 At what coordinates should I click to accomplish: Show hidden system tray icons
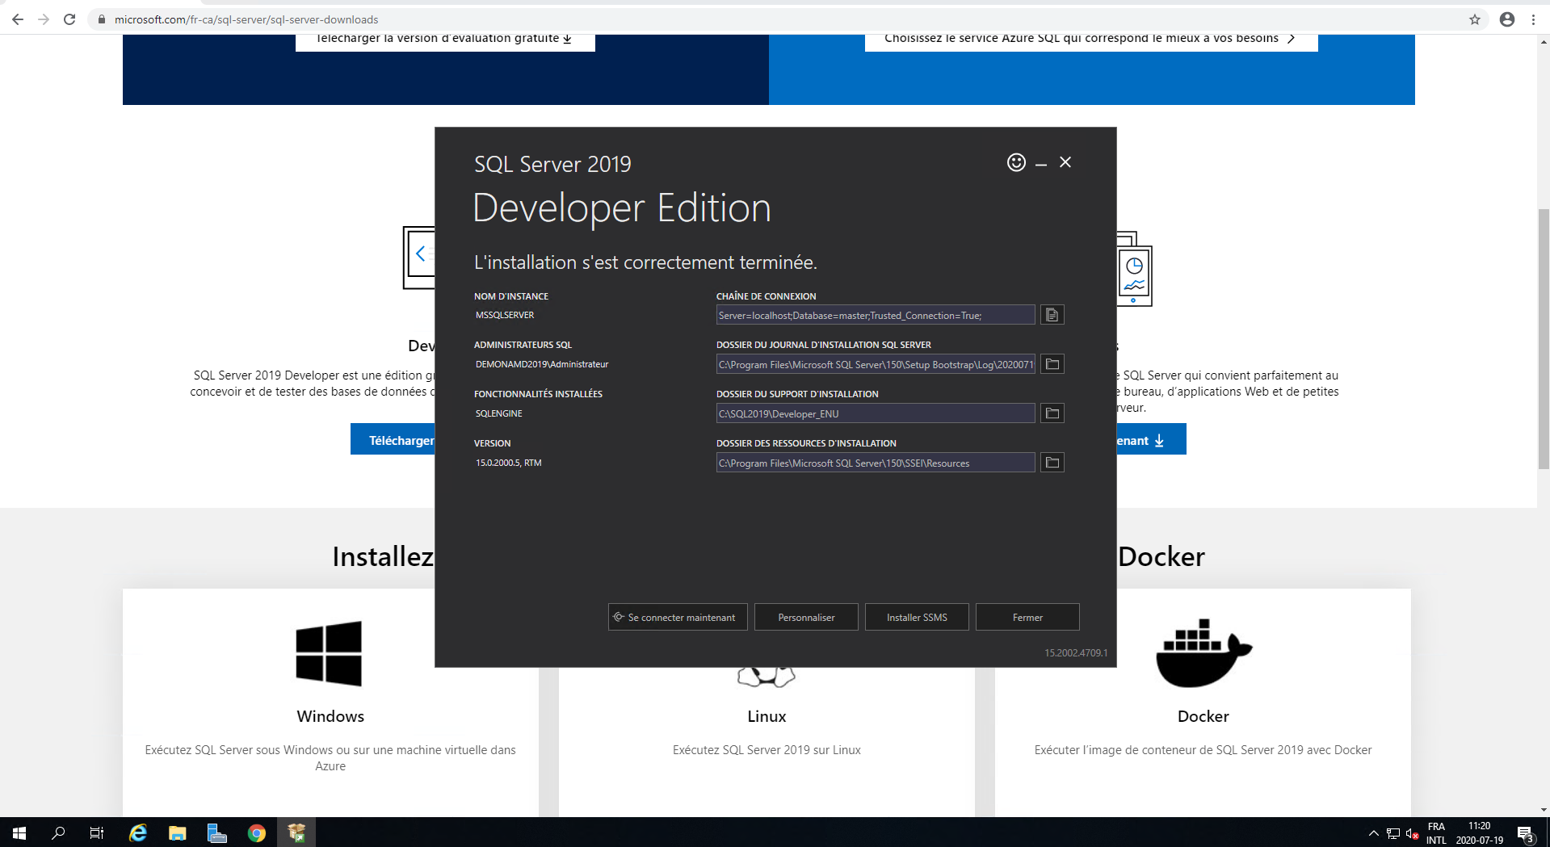coord(1373,833)
